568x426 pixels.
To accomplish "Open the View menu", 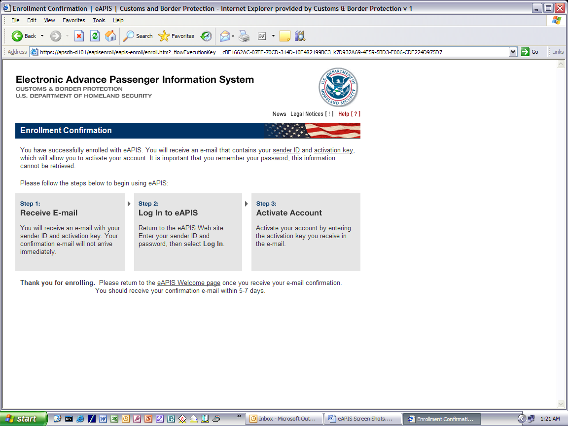I will pyautogui.click(x=49, y=20).
